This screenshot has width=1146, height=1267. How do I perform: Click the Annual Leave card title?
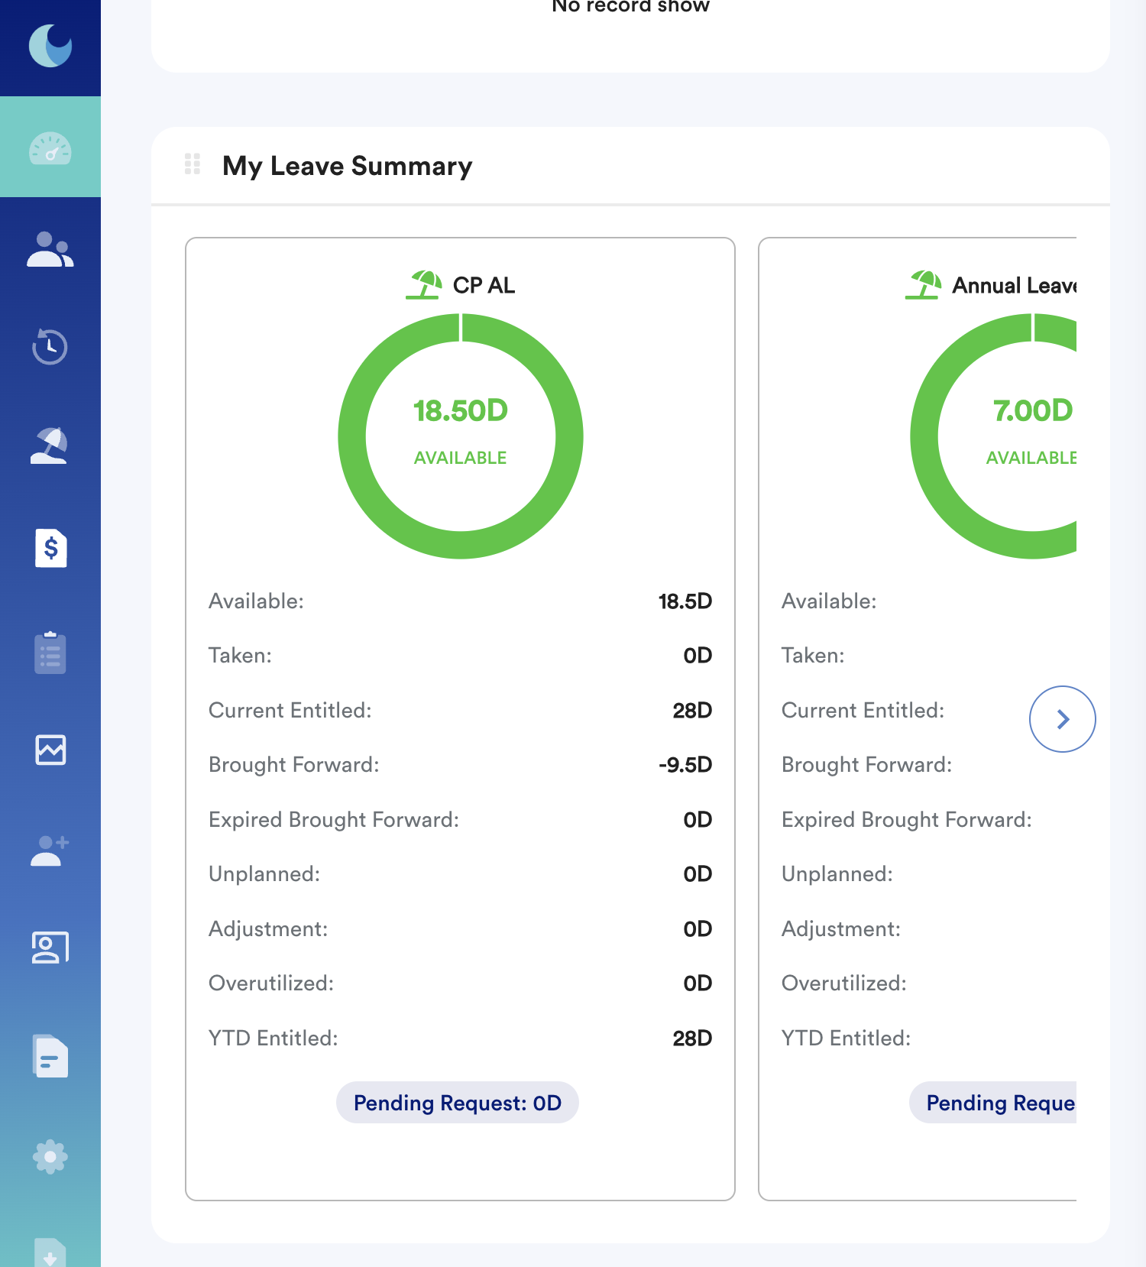1014,285
